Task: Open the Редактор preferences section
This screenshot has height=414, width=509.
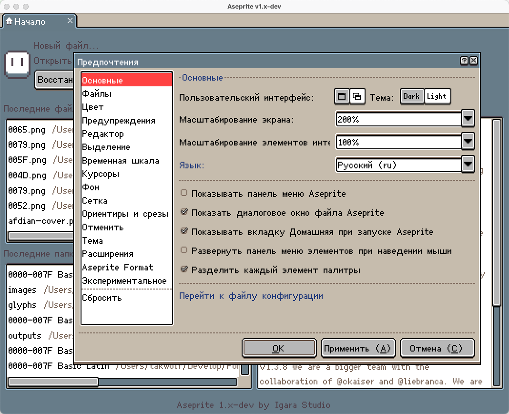Action: [x=127, y=134]
